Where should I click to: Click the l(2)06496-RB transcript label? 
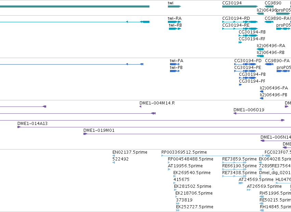(x=270, y=53)
